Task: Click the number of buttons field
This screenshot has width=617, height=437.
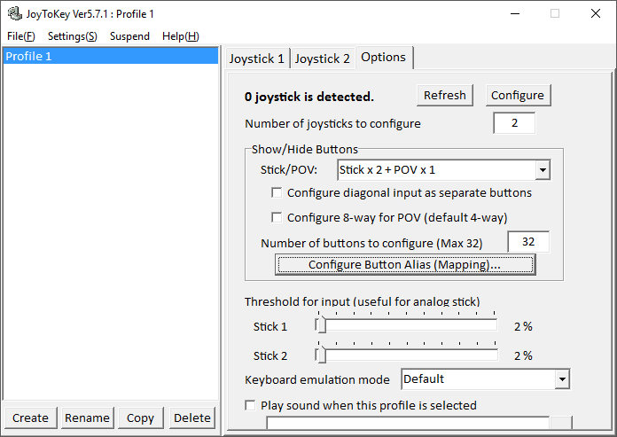Action: [528, 241]
